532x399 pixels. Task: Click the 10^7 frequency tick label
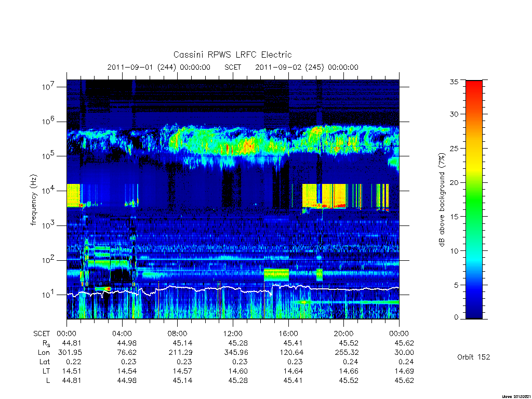point(49,86)
